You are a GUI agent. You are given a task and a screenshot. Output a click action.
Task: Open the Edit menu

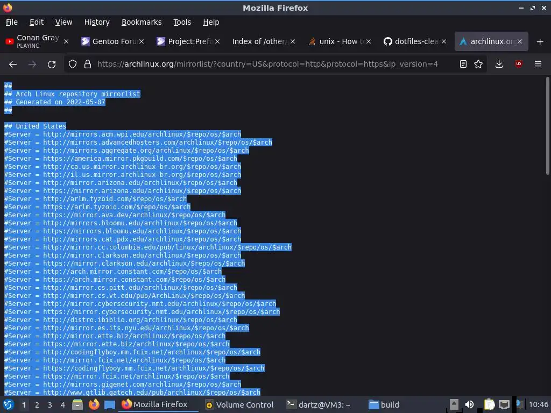(x=37, y=22)
